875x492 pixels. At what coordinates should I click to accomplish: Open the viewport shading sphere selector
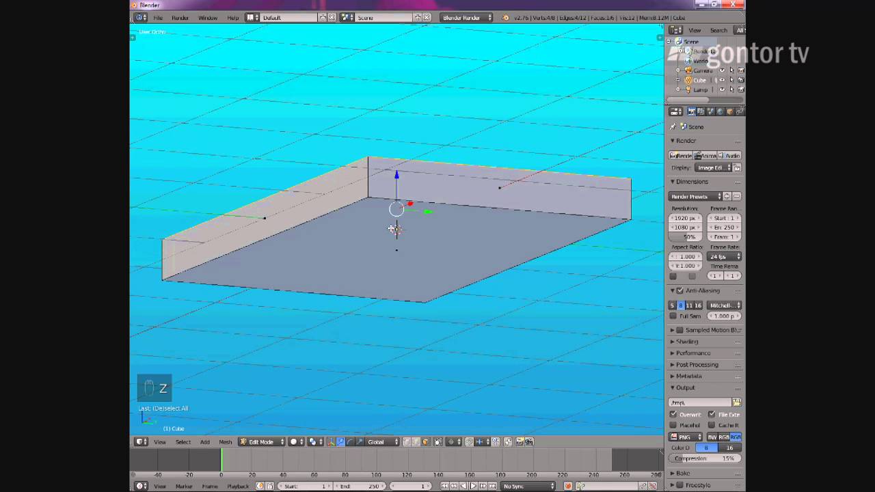[x=297, y=441]
